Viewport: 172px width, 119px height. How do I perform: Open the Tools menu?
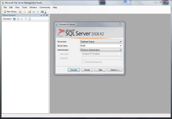[x=24, y=7]
